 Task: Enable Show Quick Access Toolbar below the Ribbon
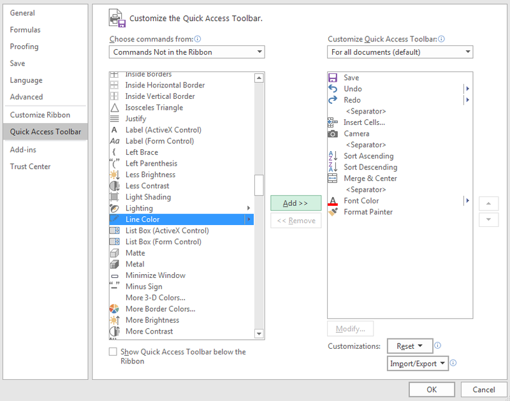pyautogui.click(x=113, y=351)
